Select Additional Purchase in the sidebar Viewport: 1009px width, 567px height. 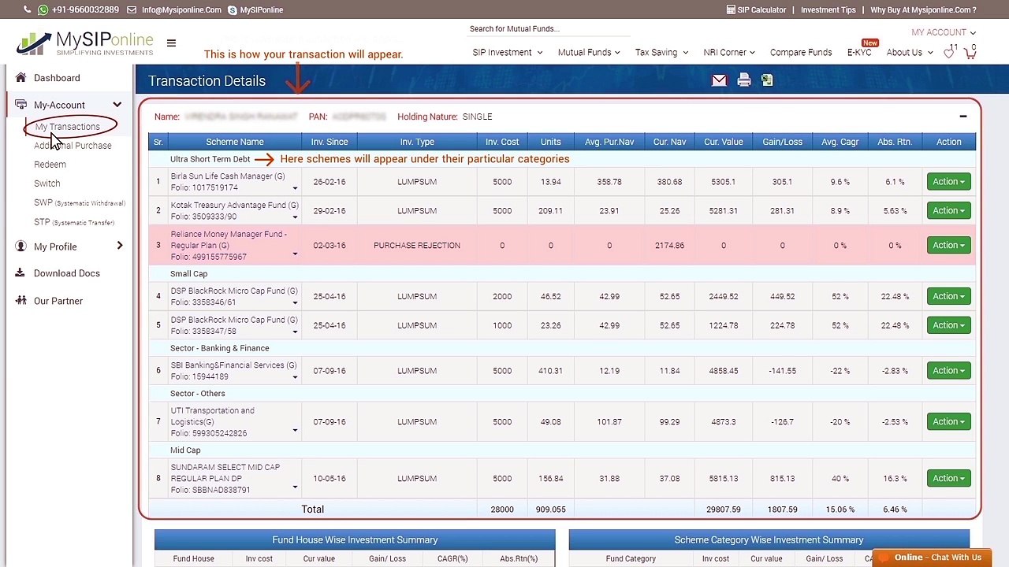[73, 146]
